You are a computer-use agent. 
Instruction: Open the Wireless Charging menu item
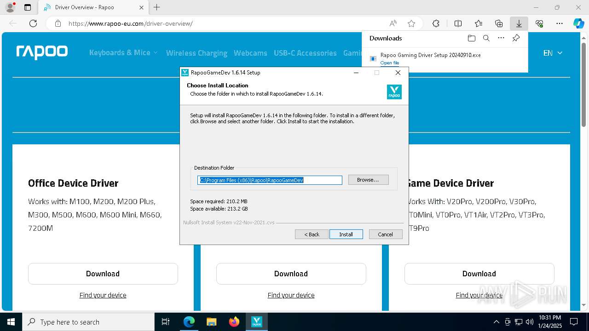tap(196, 53)
